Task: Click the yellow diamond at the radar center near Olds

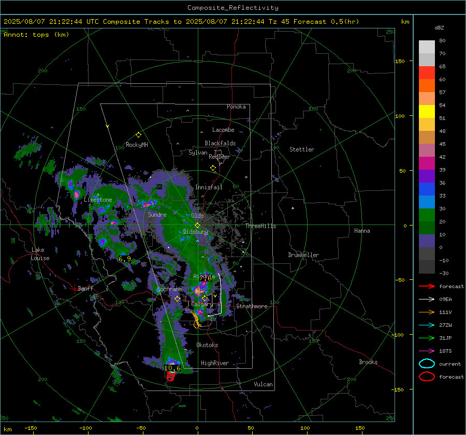Action: pos(197,226)
